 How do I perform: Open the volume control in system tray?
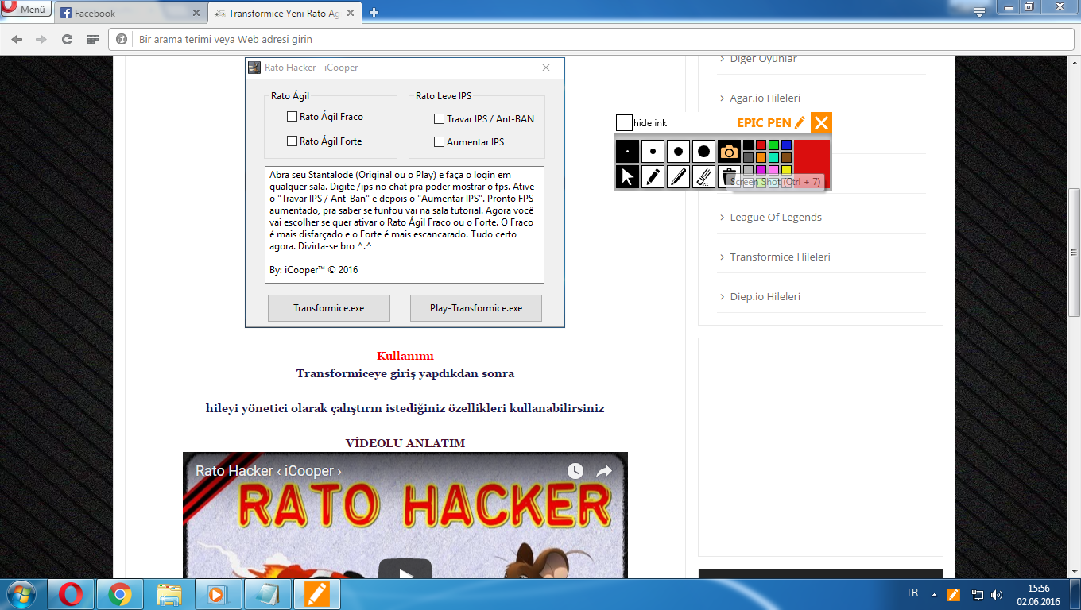998,594
